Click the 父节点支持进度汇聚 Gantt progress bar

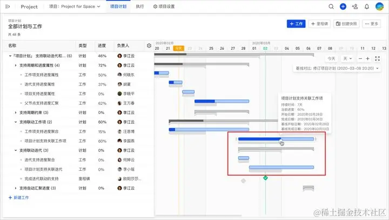pyautogui.click(x=222, y=101)
